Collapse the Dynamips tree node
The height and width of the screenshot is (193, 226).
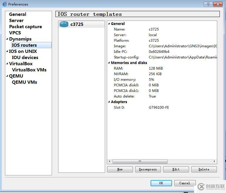(7, 39)
